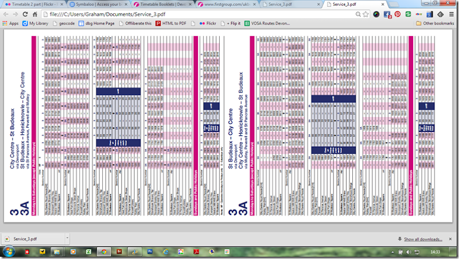Reload the current PDF page
The height and width of the screenshot is (259, 459).
25,14
